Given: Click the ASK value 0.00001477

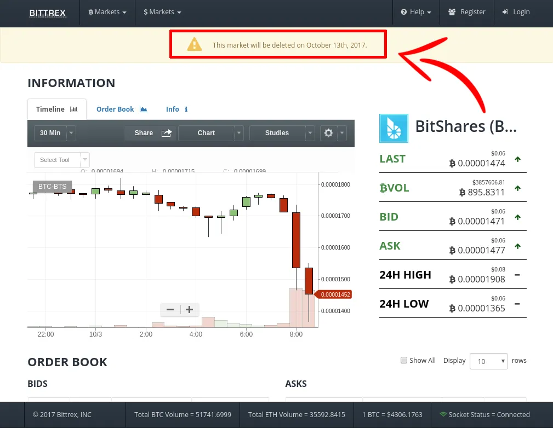Looking at the screenshot, I should point(477,250).
